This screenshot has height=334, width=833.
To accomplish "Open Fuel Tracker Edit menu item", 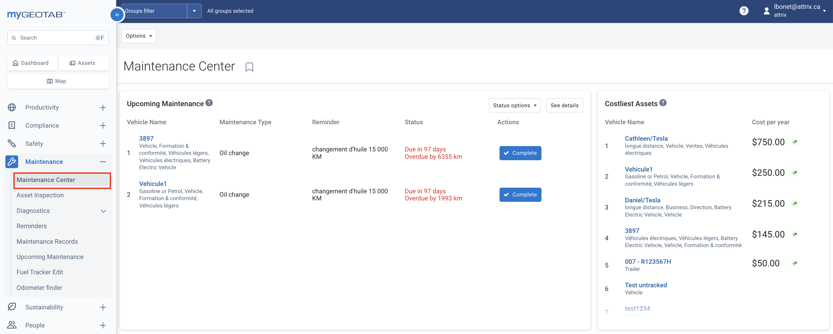I will 40,272.
